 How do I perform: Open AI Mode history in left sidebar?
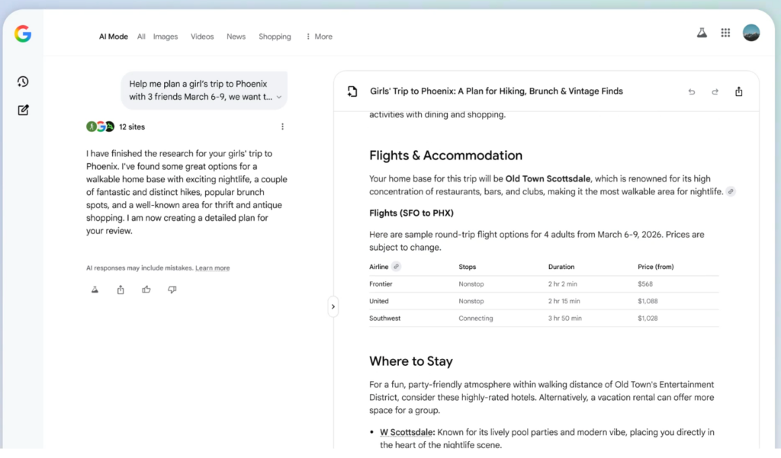pos(23,82)
